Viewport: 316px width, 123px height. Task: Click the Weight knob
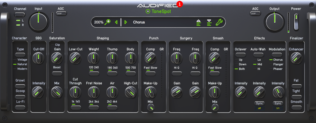coord(93,58)
